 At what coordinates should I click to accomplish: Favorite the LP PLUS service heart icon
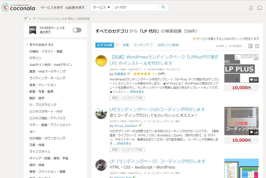click(252, 80)
